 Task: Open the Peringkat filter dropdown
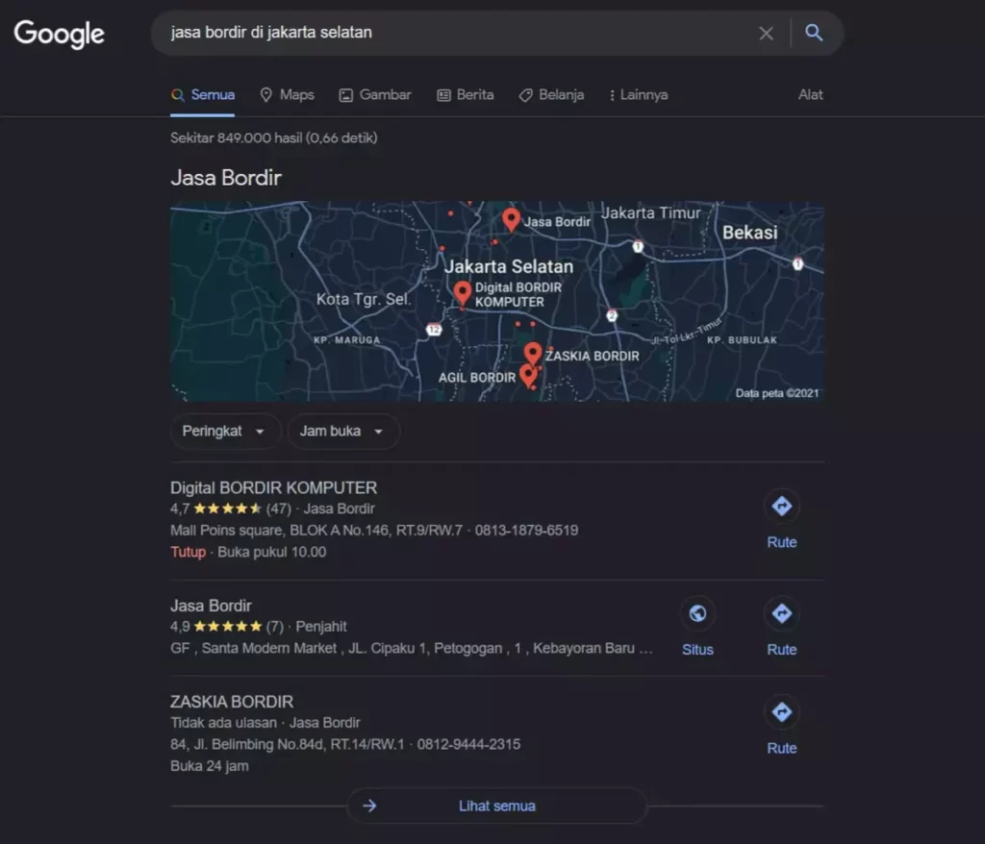(224, 432)
